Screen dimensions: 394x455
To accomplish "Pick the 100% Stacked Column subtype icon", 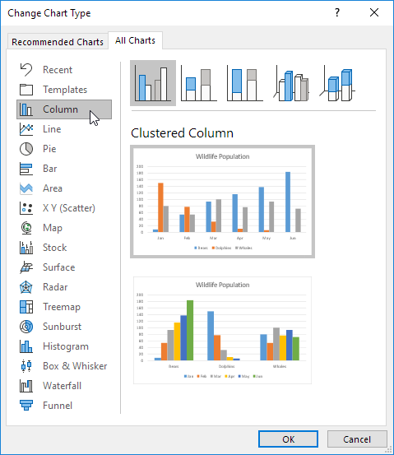I will tap(245, 83).
